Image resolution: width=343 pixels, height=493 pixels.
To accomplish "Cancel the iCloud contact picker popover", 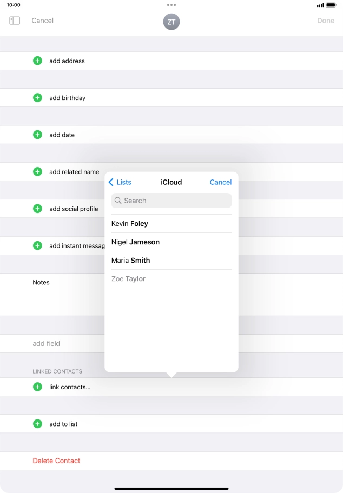I will tap(221, 182).
